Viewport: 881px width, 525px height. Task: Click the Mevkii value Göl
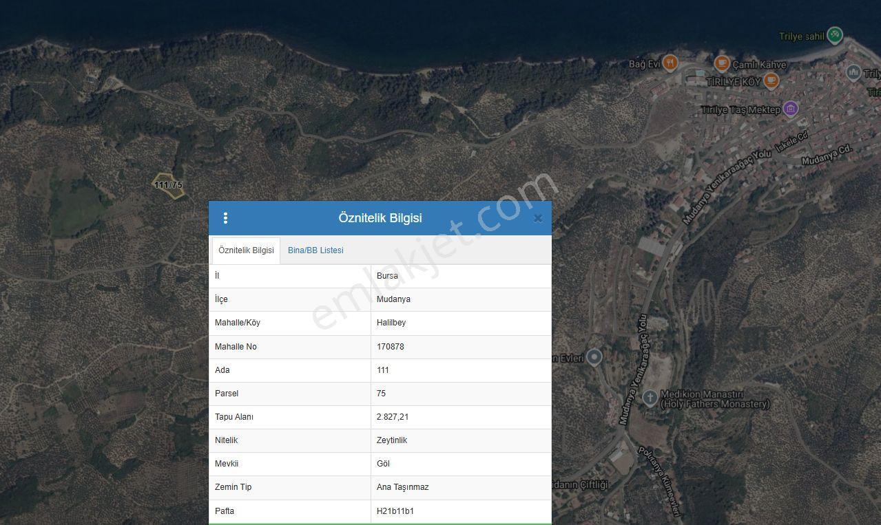383,464
